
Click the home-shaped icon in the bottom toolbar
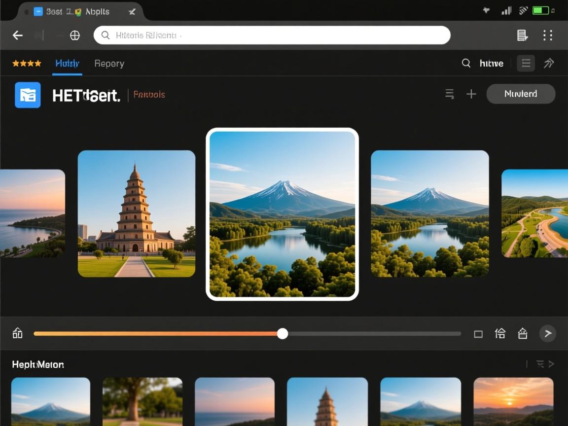pyautogui.click(x=500, y=334)
